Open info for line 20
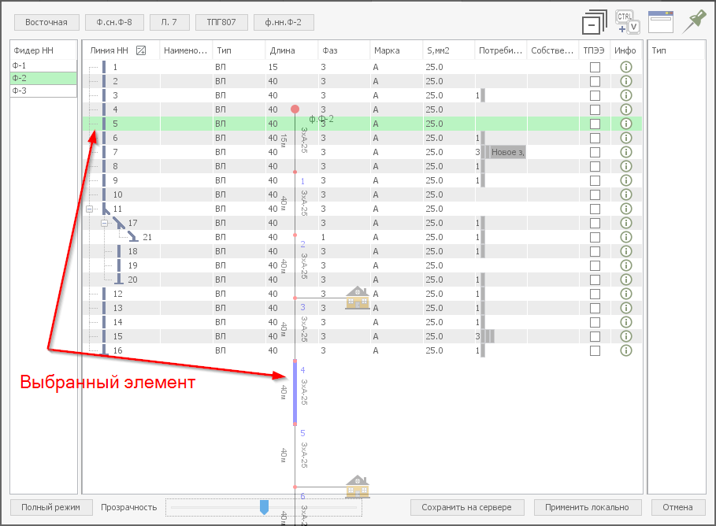 (x=626, y=280)
